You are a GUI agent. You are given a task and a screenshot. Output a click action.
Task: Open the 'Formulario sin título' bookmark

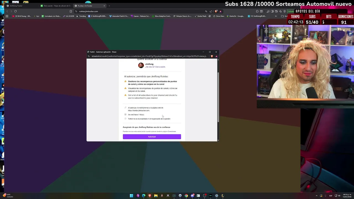pos(51,16)
